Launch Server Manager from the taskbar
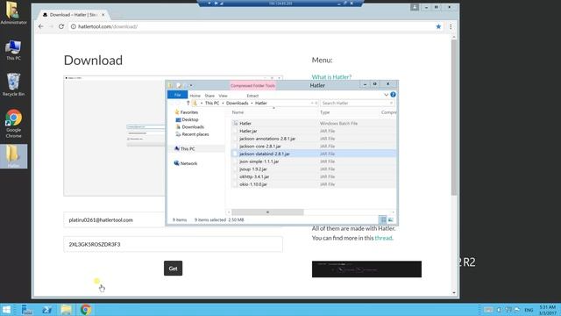This screenshot has width=561, height=316. [27, 310]
